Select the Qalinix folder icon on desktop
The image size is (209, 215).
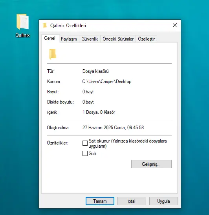pos(22,22)
